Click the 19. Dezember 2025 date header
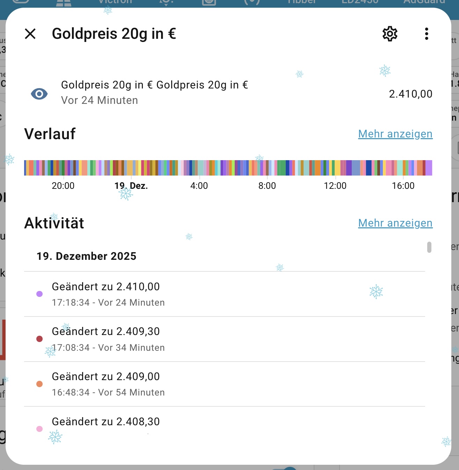The height and width of the screenshot is (470, 459). (87, 256)
